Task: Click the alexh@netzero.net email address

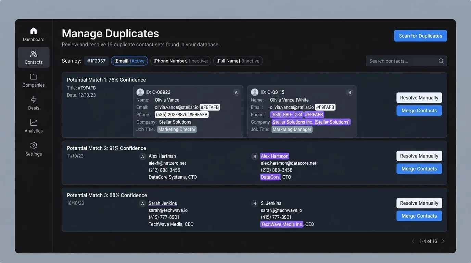Action: click(167, 163)
